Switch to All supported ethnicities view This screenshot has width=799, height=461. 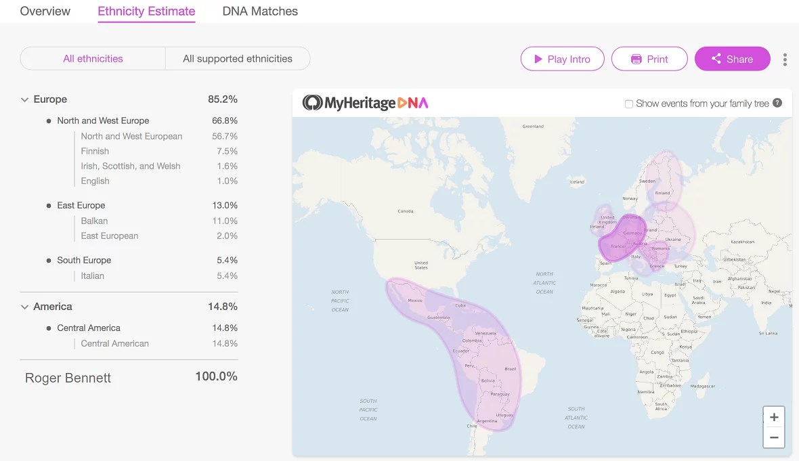point(238,59)
